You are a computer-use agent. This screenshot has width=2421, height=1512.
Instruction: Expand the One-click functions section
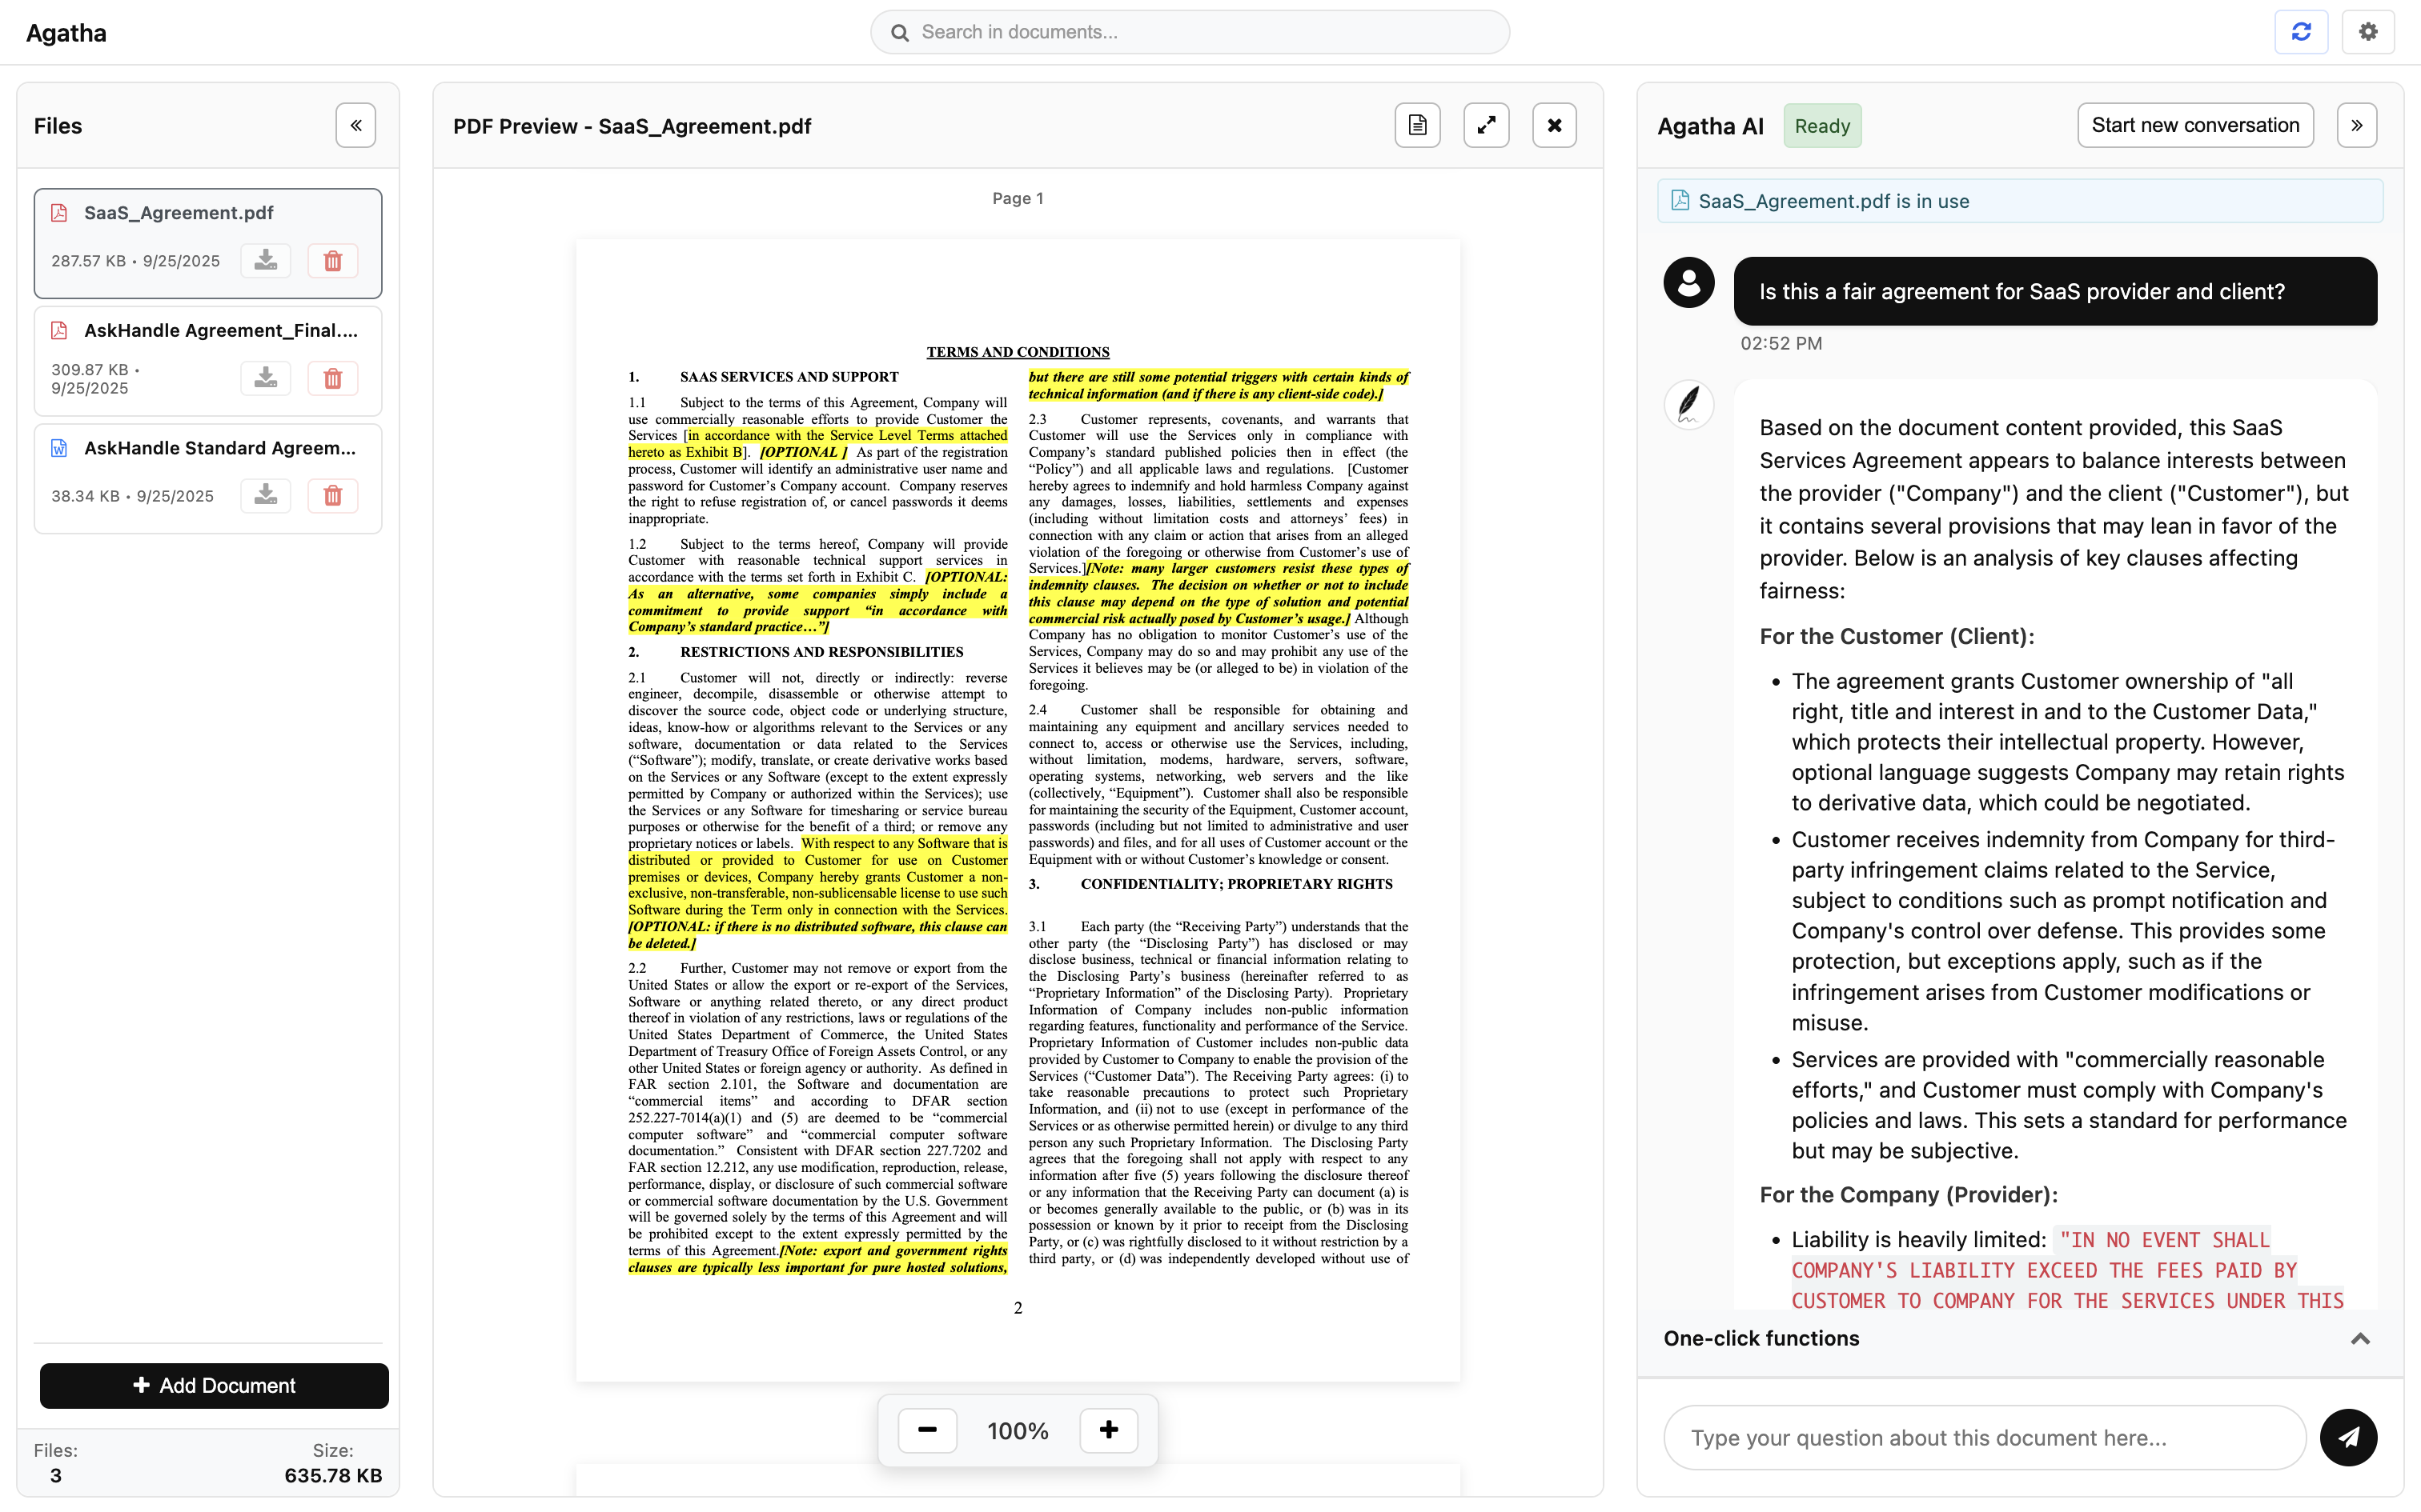2359,1339
